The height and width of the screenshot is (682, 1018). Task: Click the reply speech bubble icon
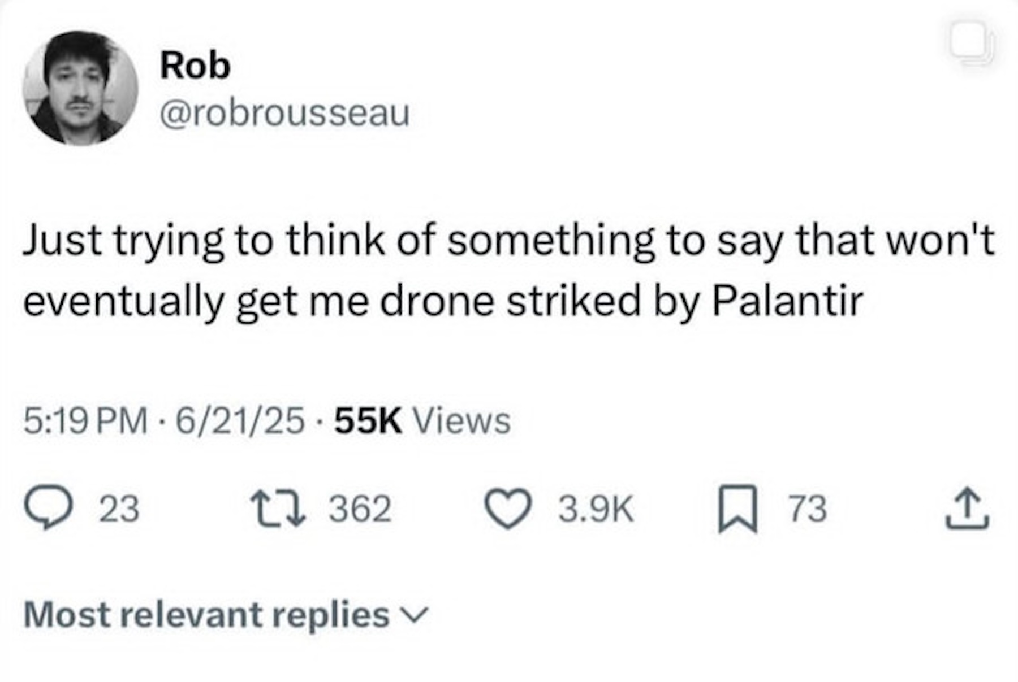(48, 508)
